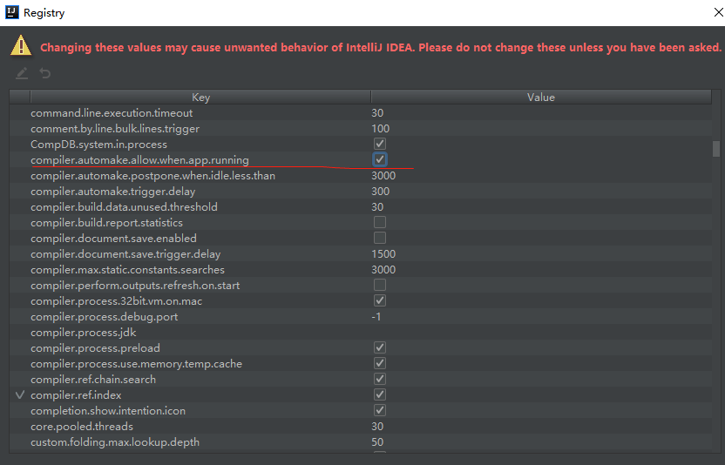Click the -1 value of compiler.process.debug.port
Viewport: 725px width, 465px height.
coord(376,317)
